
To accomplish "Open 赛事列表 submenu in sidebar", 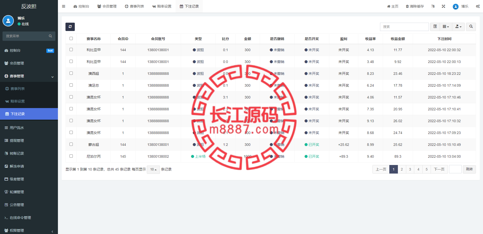I will click(29, 89).
